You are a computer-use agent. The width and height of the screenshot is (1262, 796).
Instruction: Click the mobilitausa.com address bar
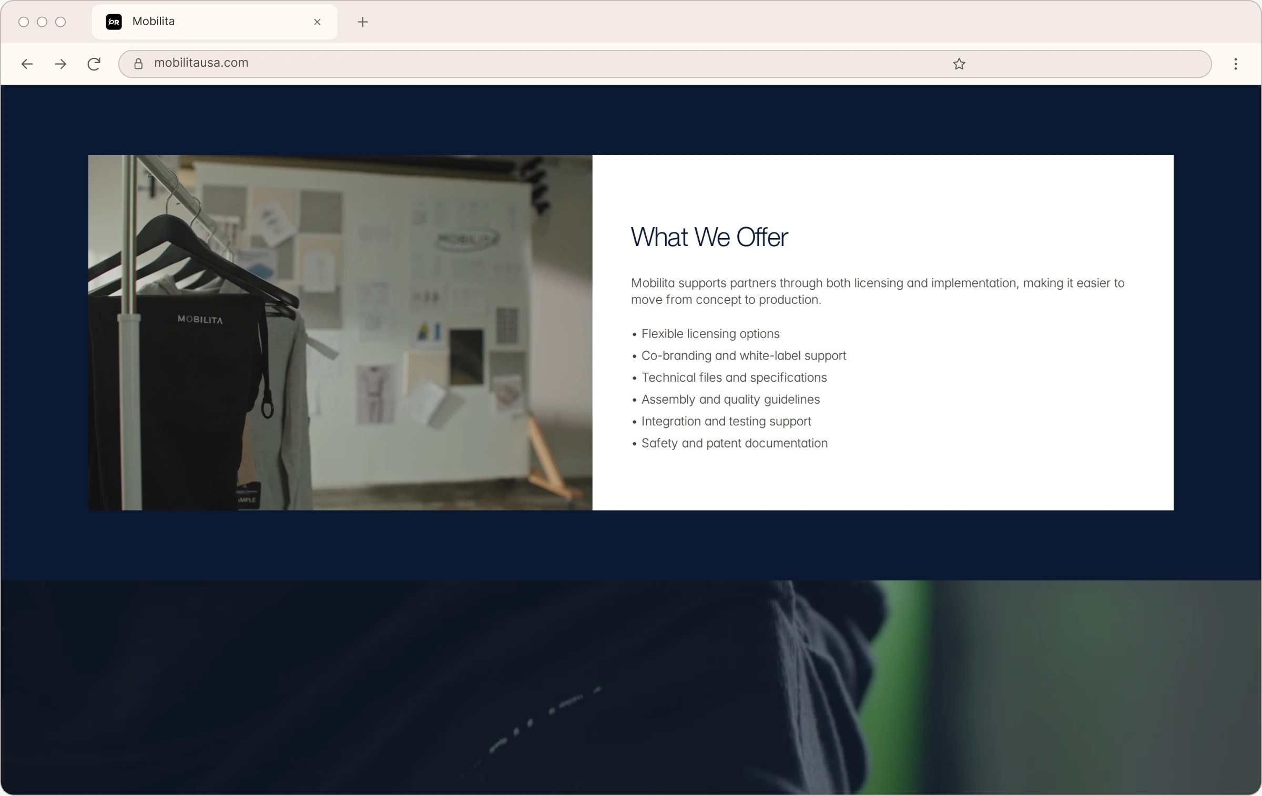tap(665, 64)
